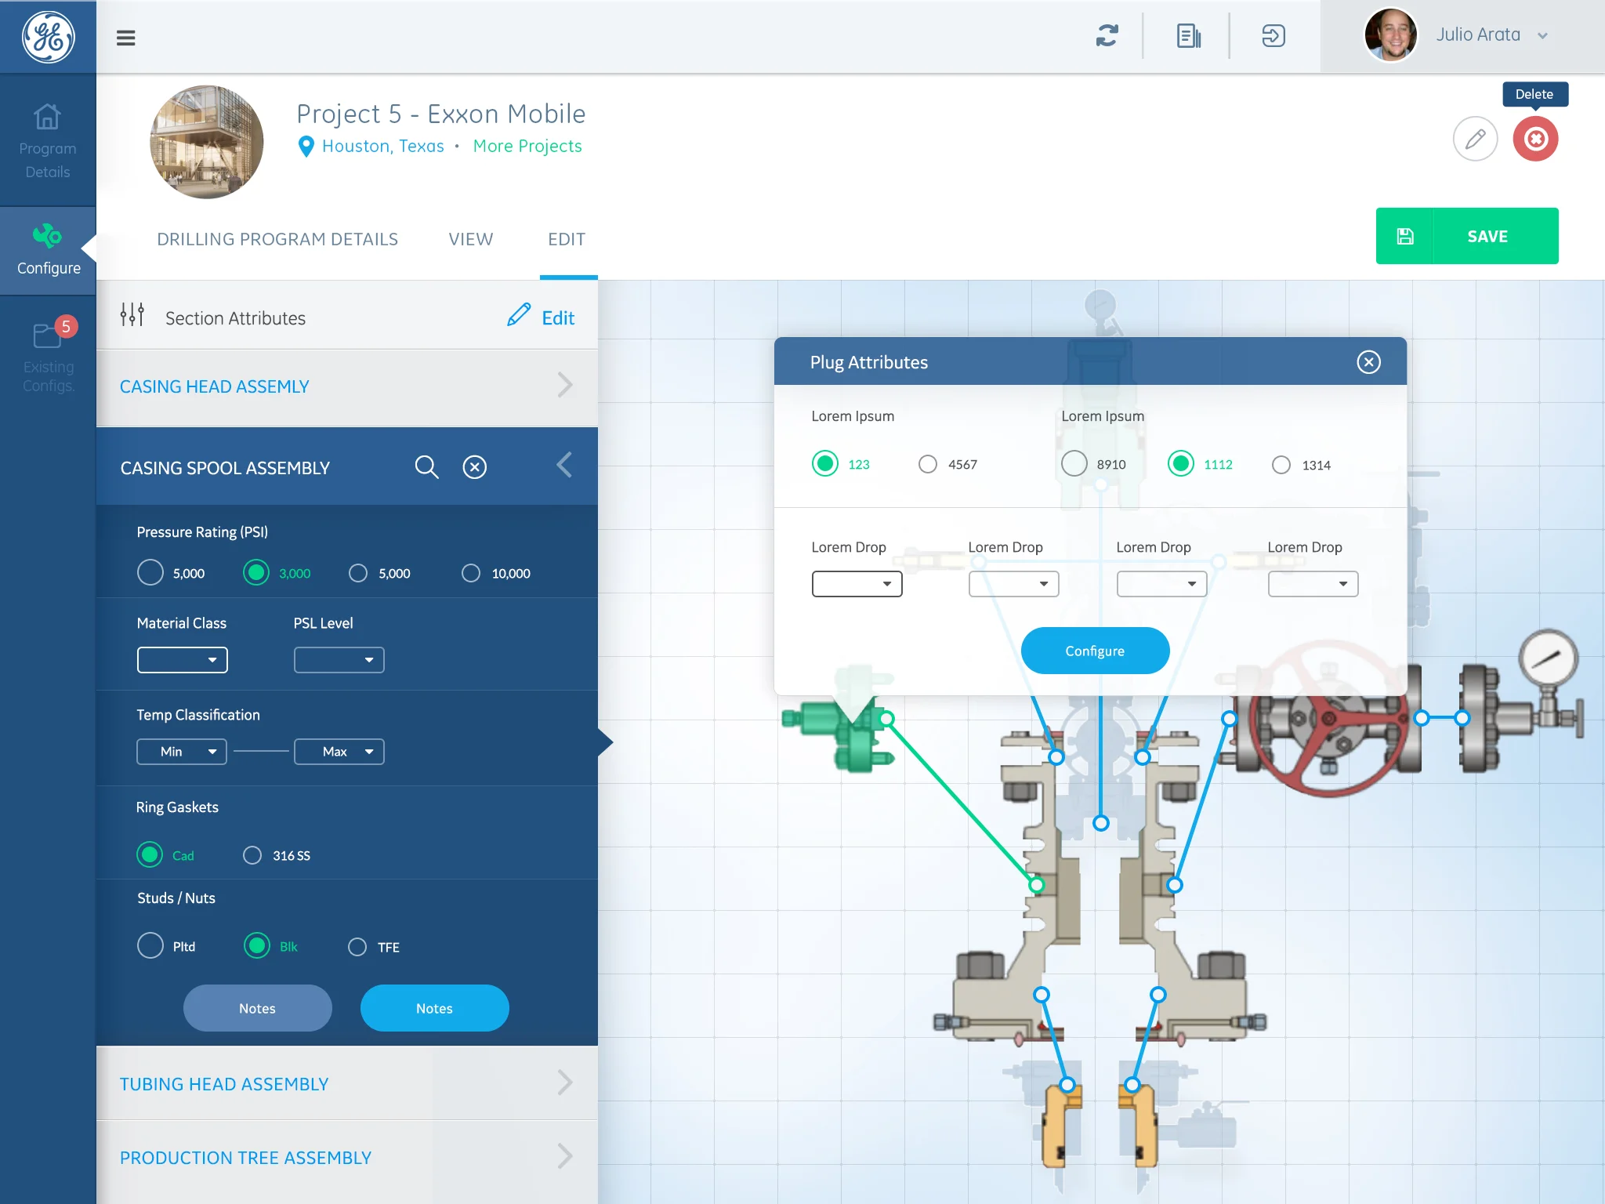Search within Casing Spool Assembly
The height and width of the screenshot is (1204, 1605).
(426, 467)
